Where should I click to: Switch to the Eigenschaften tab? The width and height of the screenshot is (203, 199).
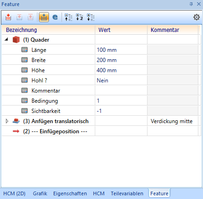[x=70, y=193]
